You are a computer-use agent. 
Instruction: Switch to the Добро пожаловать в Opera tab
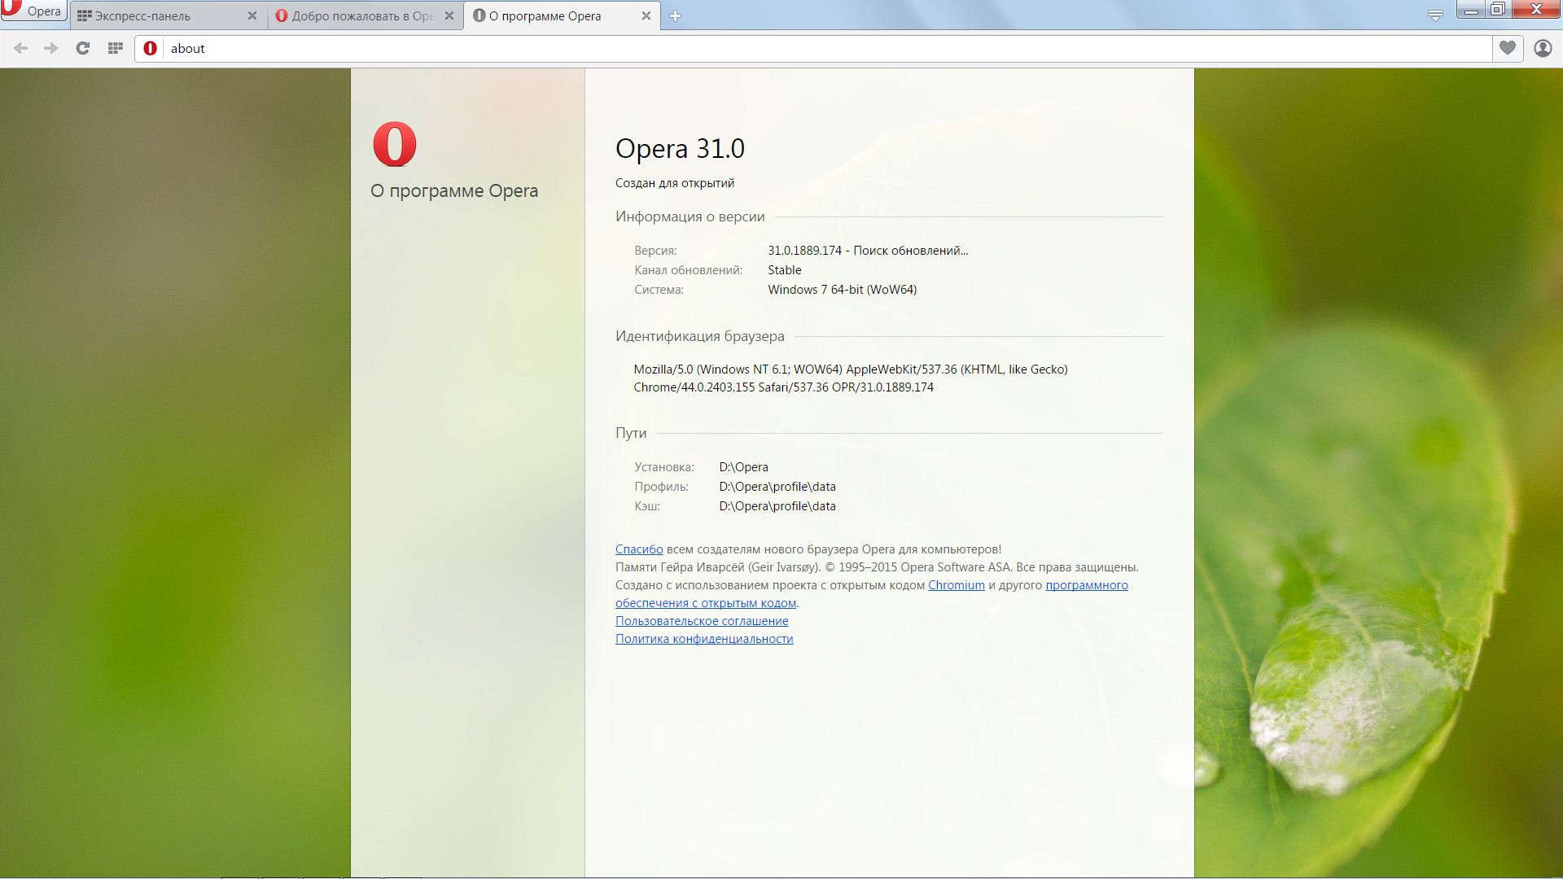click(365, 15)
